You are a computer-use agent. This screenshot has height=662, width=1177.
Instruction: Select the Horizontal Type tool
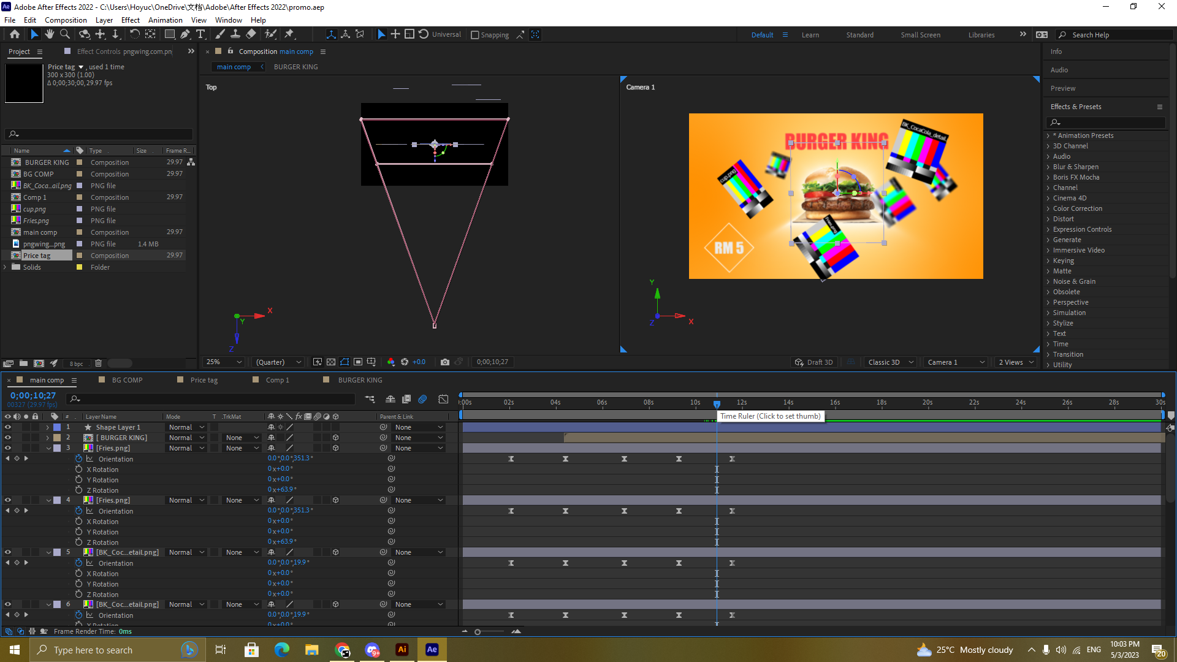click(200, 34)
